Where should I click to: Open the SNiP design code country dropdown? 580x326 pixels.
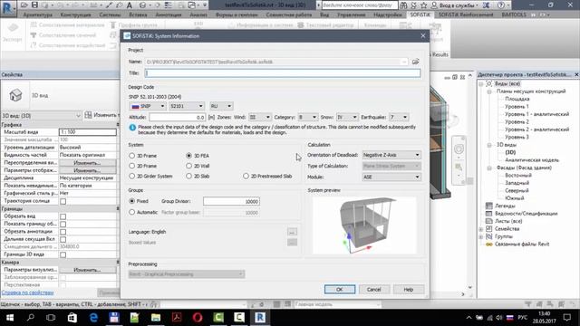click(x=148, y=106)
